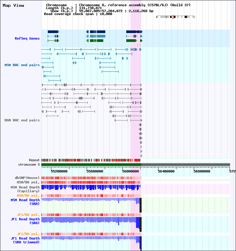Click the gray portion of chromosome 8 bar
236x251 pixels.
(x=186, y=164)
